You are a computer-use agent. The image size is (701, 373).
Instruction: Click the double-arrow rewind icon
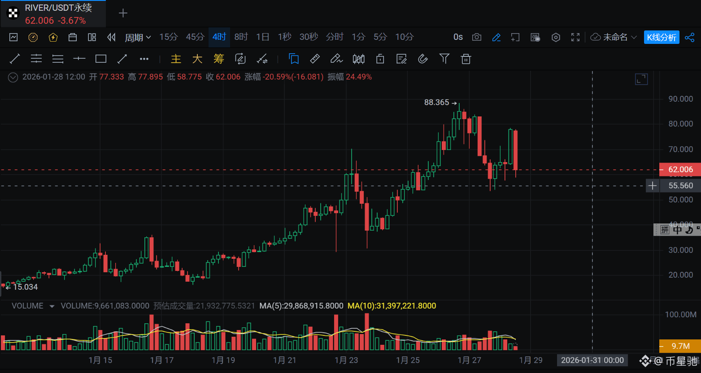coord(112,37)
